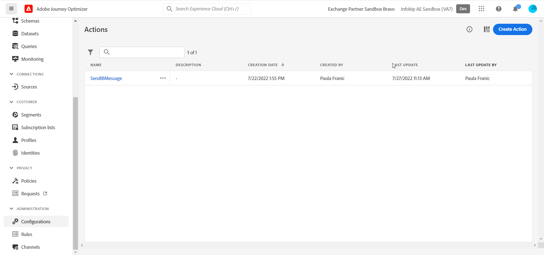Go to Subscription lists
This screenshot has height=255, width=544.
point(38,127)
